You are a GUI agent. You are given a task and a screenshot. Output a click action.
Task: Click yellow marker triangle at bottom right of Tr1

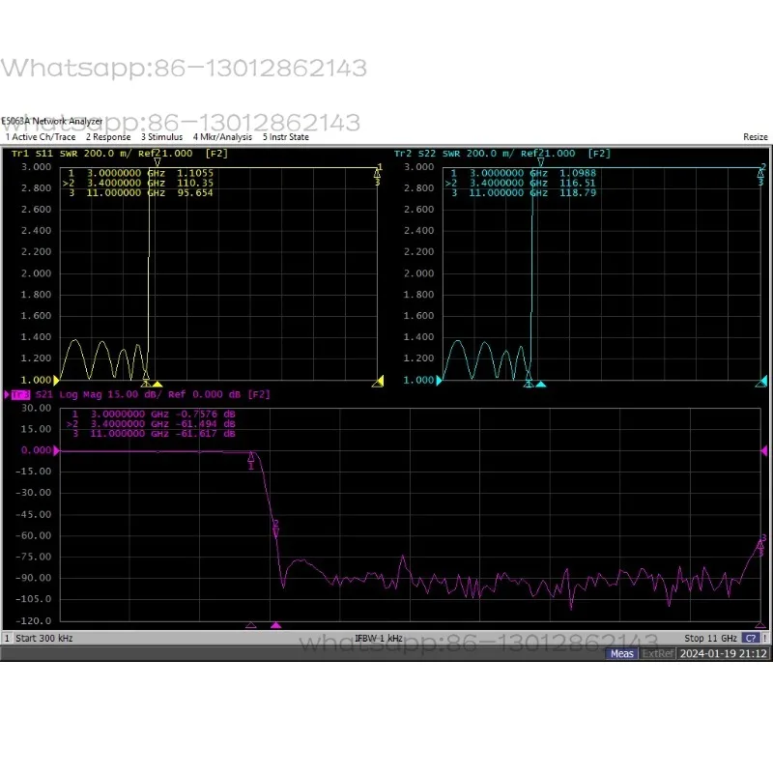378,381
